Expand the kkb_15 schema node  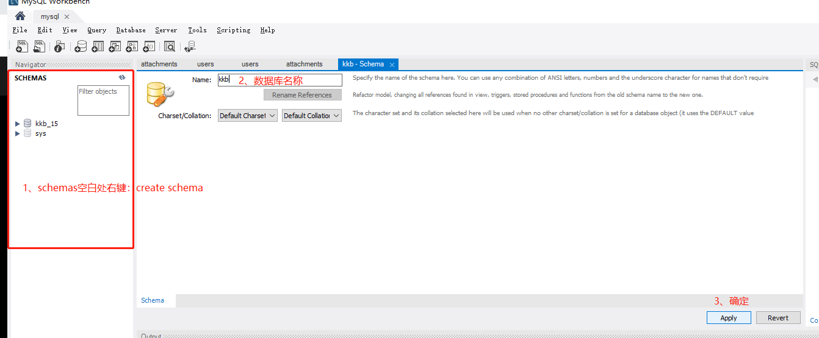click(18, 124)
